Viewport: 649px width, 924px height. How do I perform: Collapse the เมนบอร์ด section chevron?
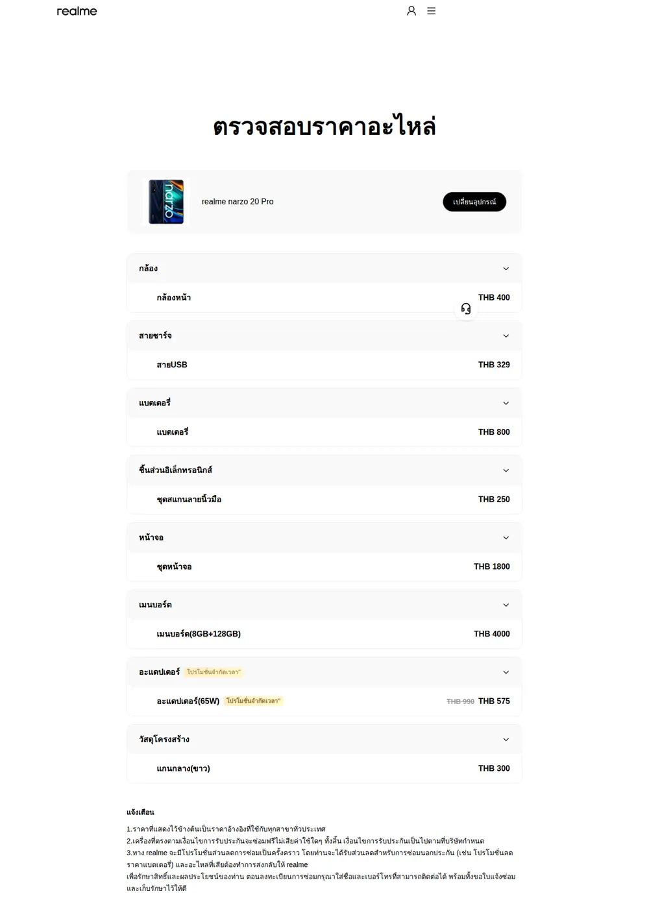pos(506,605)
